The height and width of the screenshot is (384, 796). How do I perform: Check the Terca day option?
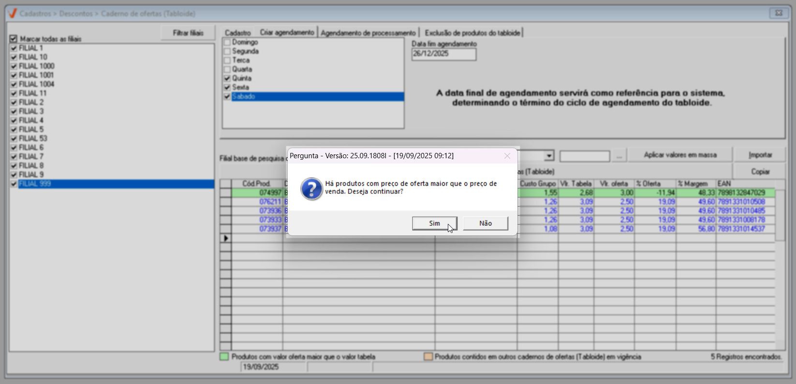(x=227, y=60)
